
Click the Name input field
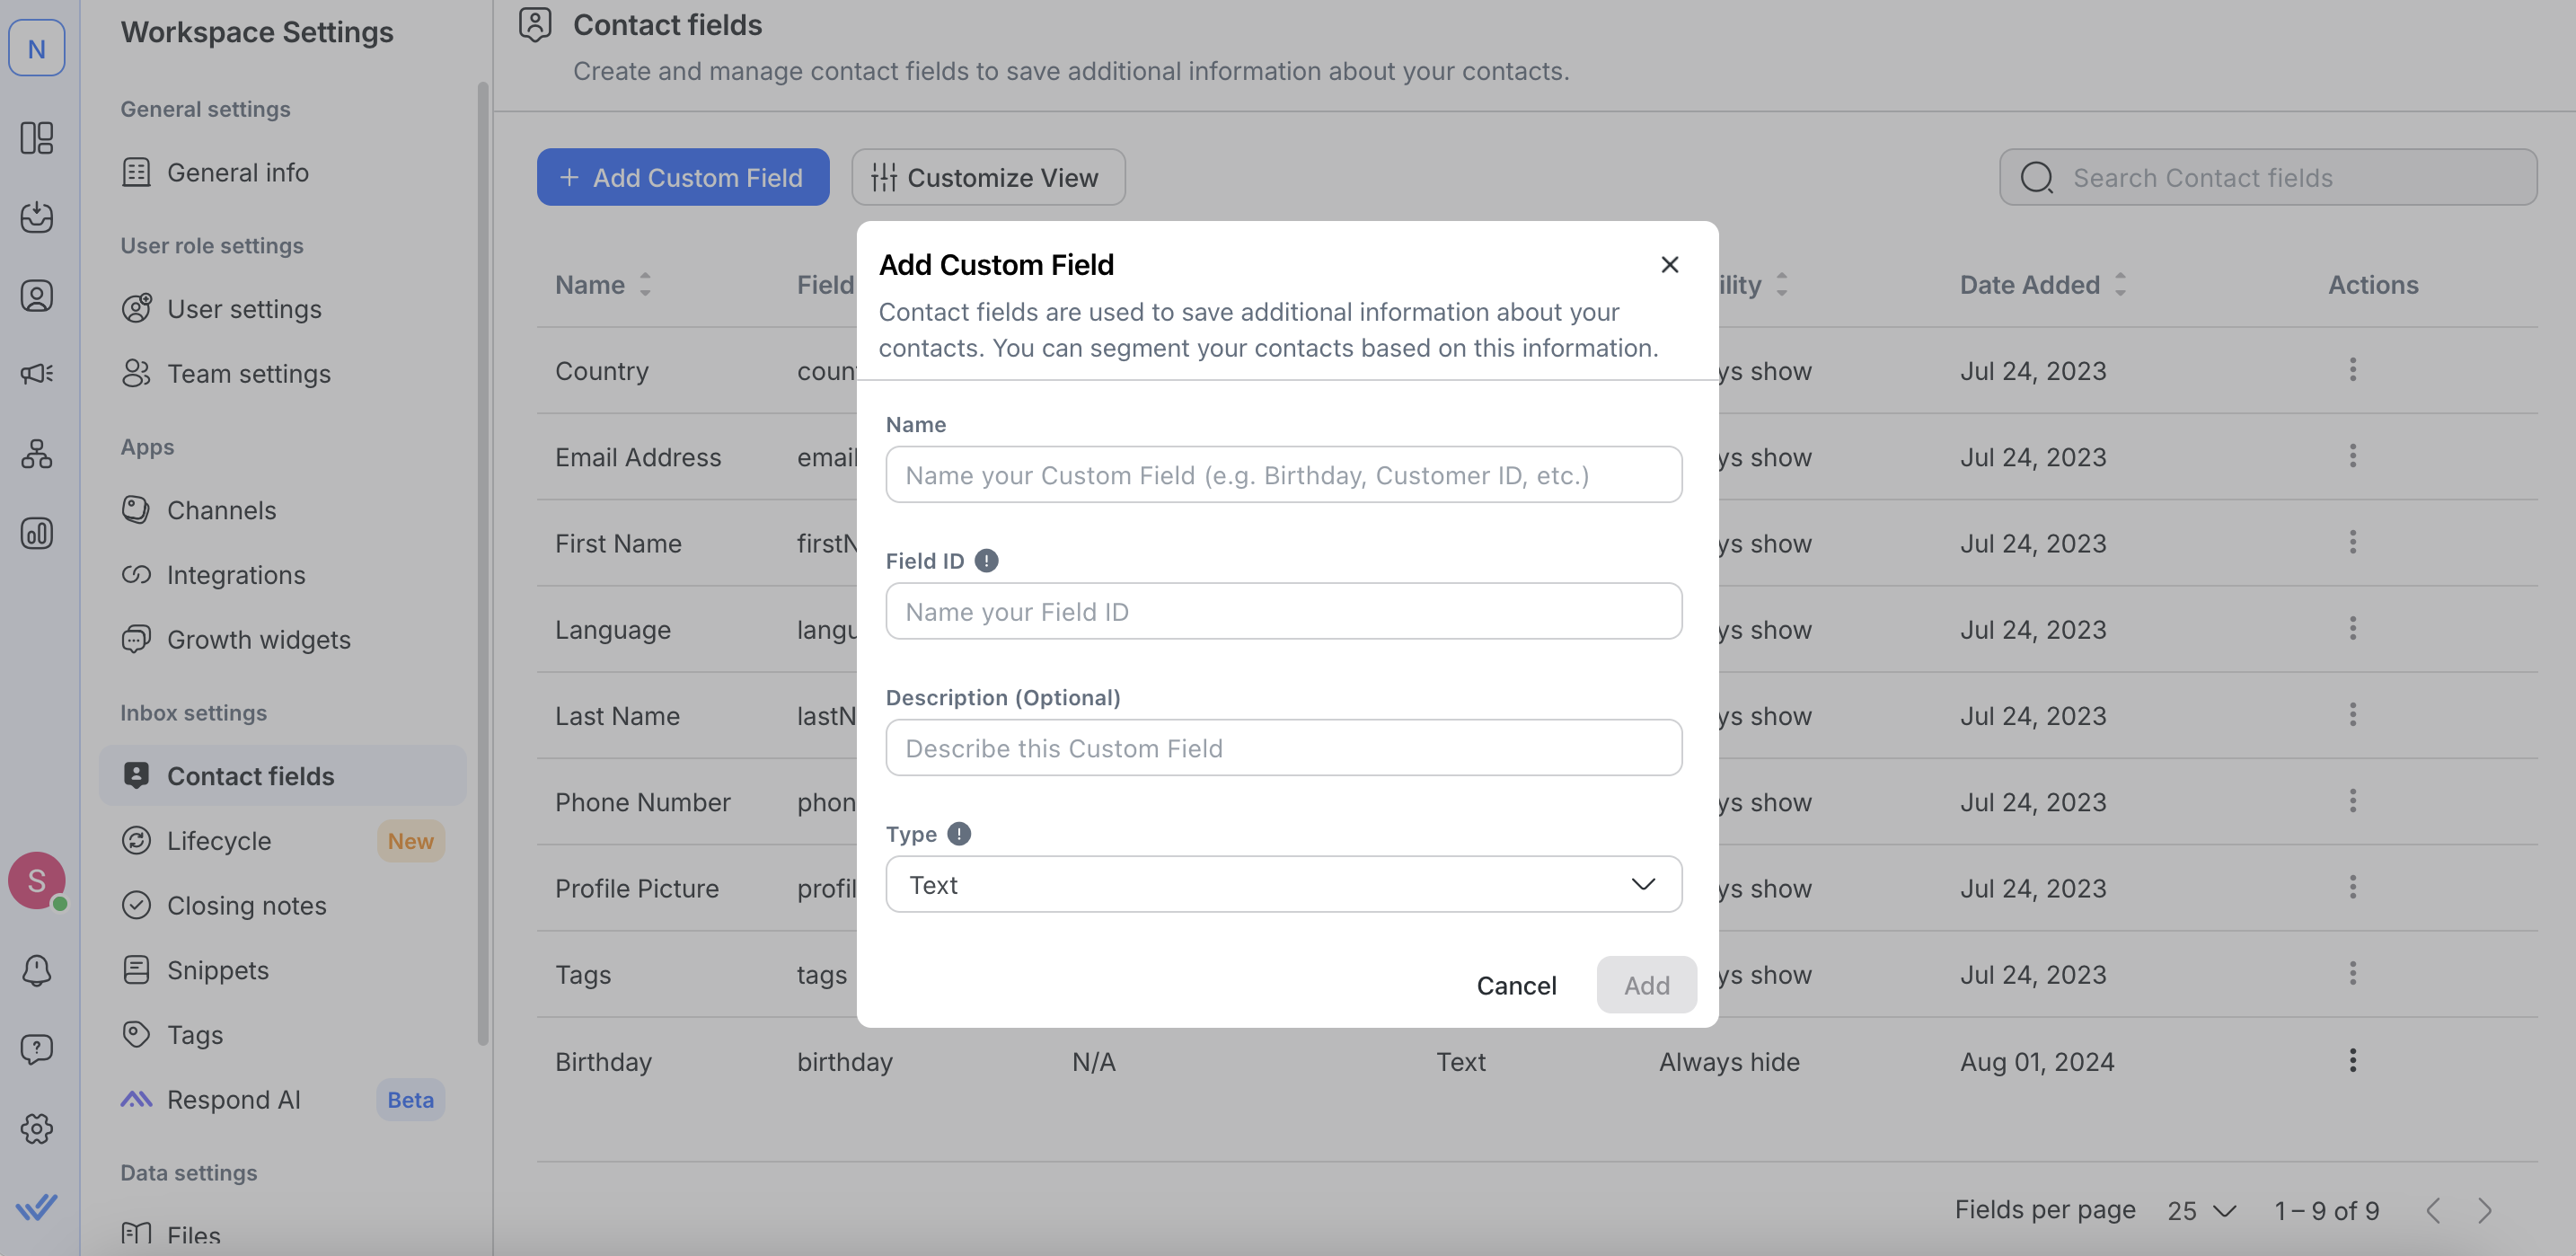coord(1283,475)
